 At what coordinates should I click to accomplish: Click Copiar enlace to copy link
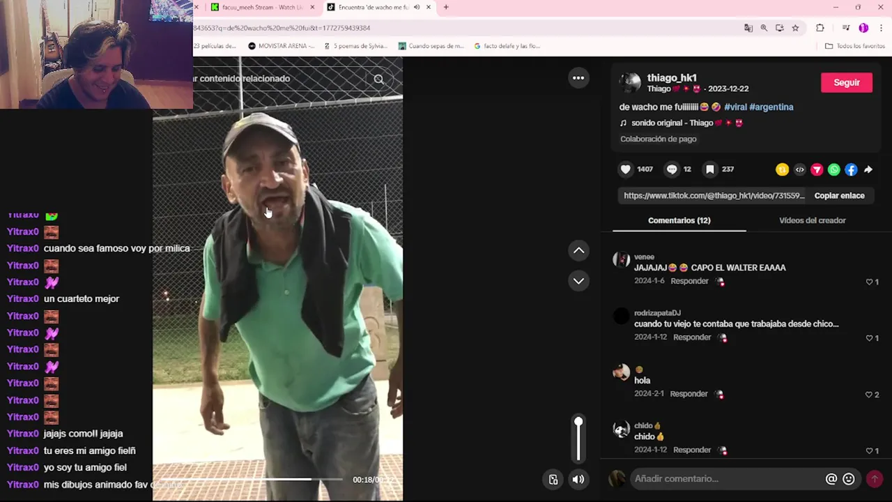(839, 196)
